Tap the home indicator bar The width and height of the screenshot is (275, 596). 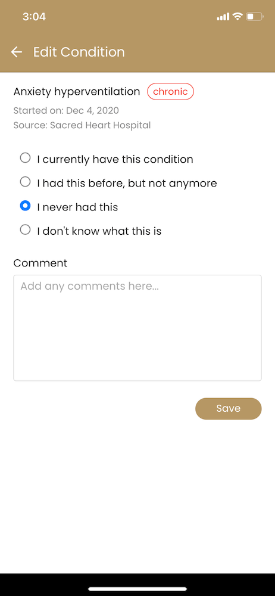[x=137, y=589]
